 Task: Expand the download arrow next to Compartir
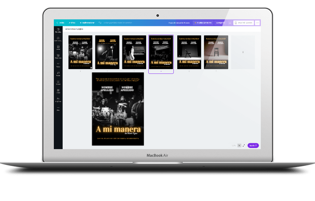point(230,23)
